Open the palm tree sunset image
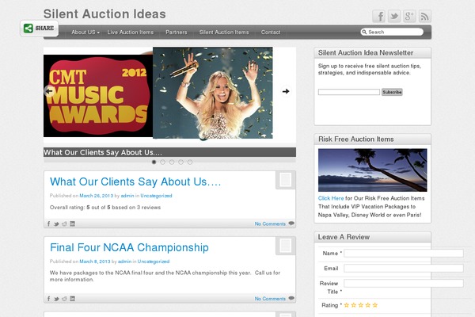The width and height of the screenshot is (475, 317). pyautogui.click(x=372, y=170)
